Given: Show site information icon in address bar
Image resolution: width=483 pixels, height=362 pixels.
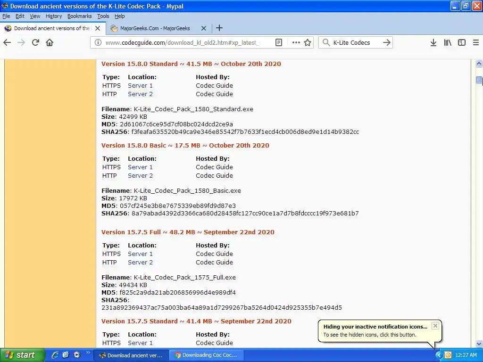Looking at the screenshot, I should point(98,42).
